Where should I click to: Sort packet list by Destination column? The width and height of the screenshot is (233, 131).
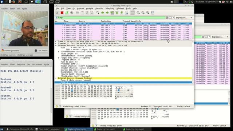click(x=106, y=21)
